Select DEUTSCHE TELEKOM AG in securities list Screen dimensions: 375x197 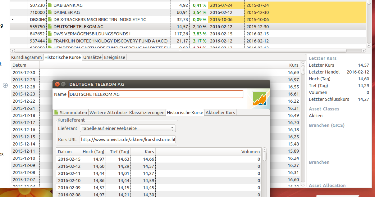[x=188, y=27]
